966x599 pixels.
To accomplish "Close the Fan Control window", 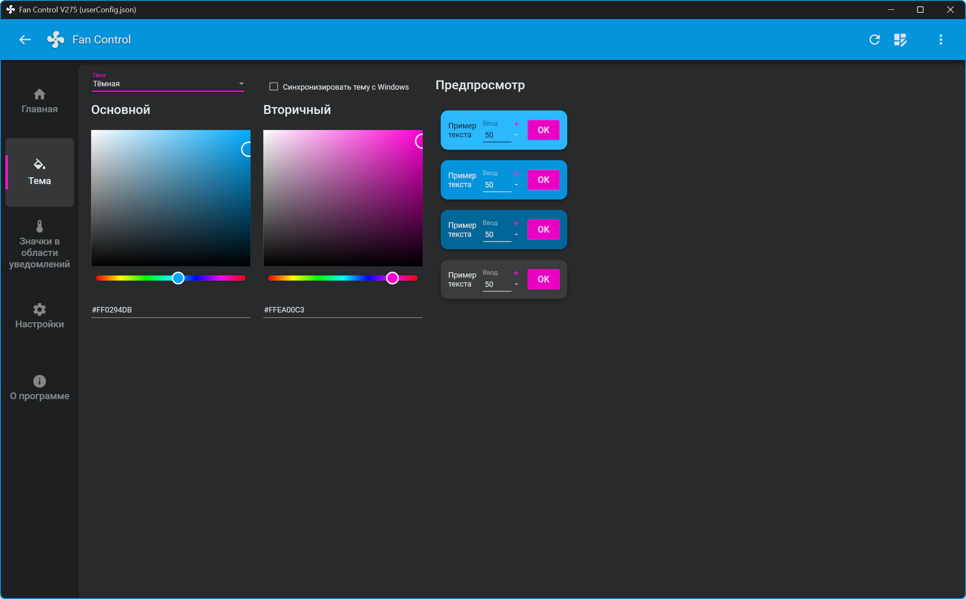I will pyautogui.click(x=950, y=9).
